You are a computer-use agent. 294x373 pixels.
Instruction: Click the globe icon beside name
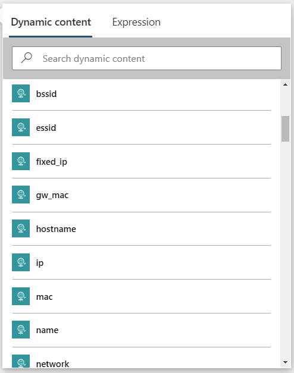click(21, 330)
